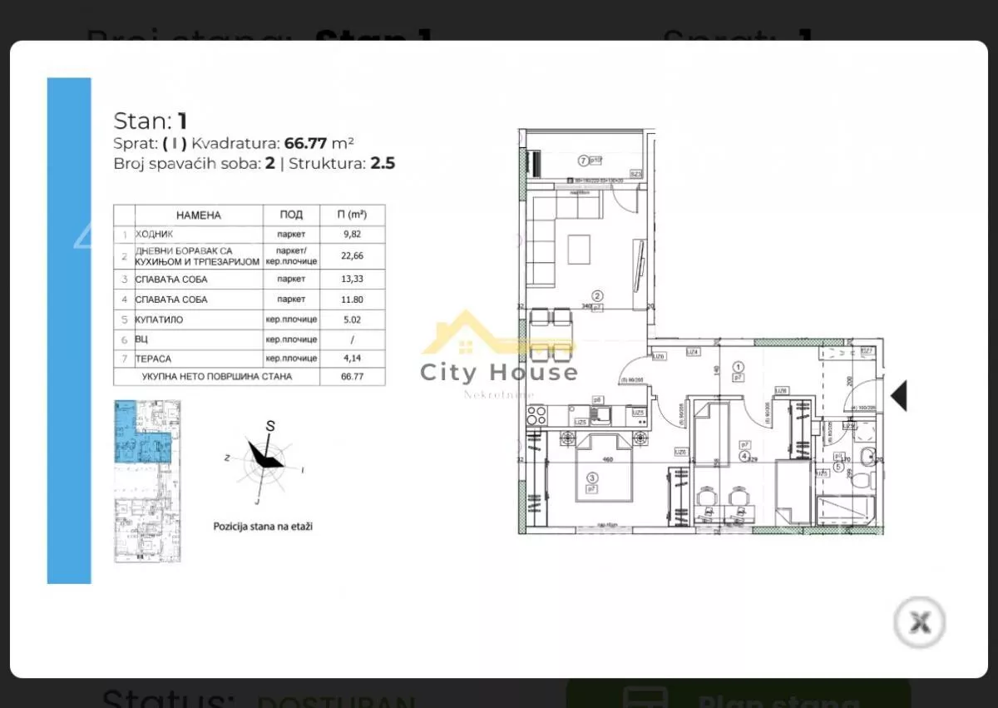Click the stove icon in the kitchen
This screenshot has height=708, width=998.
(x=536, y=413)
